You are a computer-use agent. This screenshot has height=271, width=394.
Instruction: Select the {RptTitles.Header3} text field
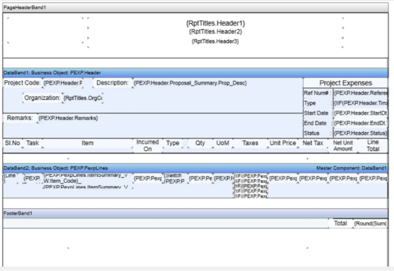(215, 41)
